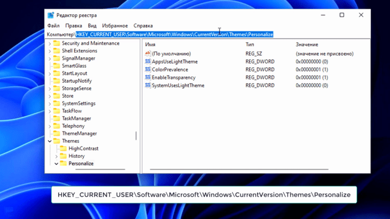Click the DWORD icon of SystemUsesLightTheme

[x=148, y=85]
